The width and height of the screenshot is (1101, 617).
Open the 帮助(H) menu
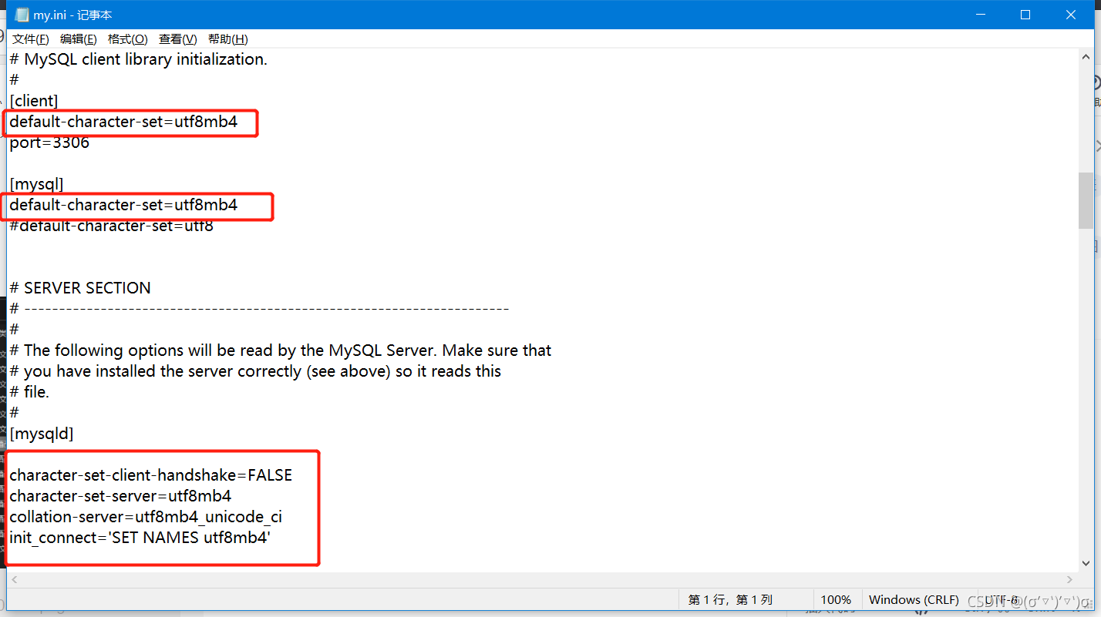coord(228,39)
